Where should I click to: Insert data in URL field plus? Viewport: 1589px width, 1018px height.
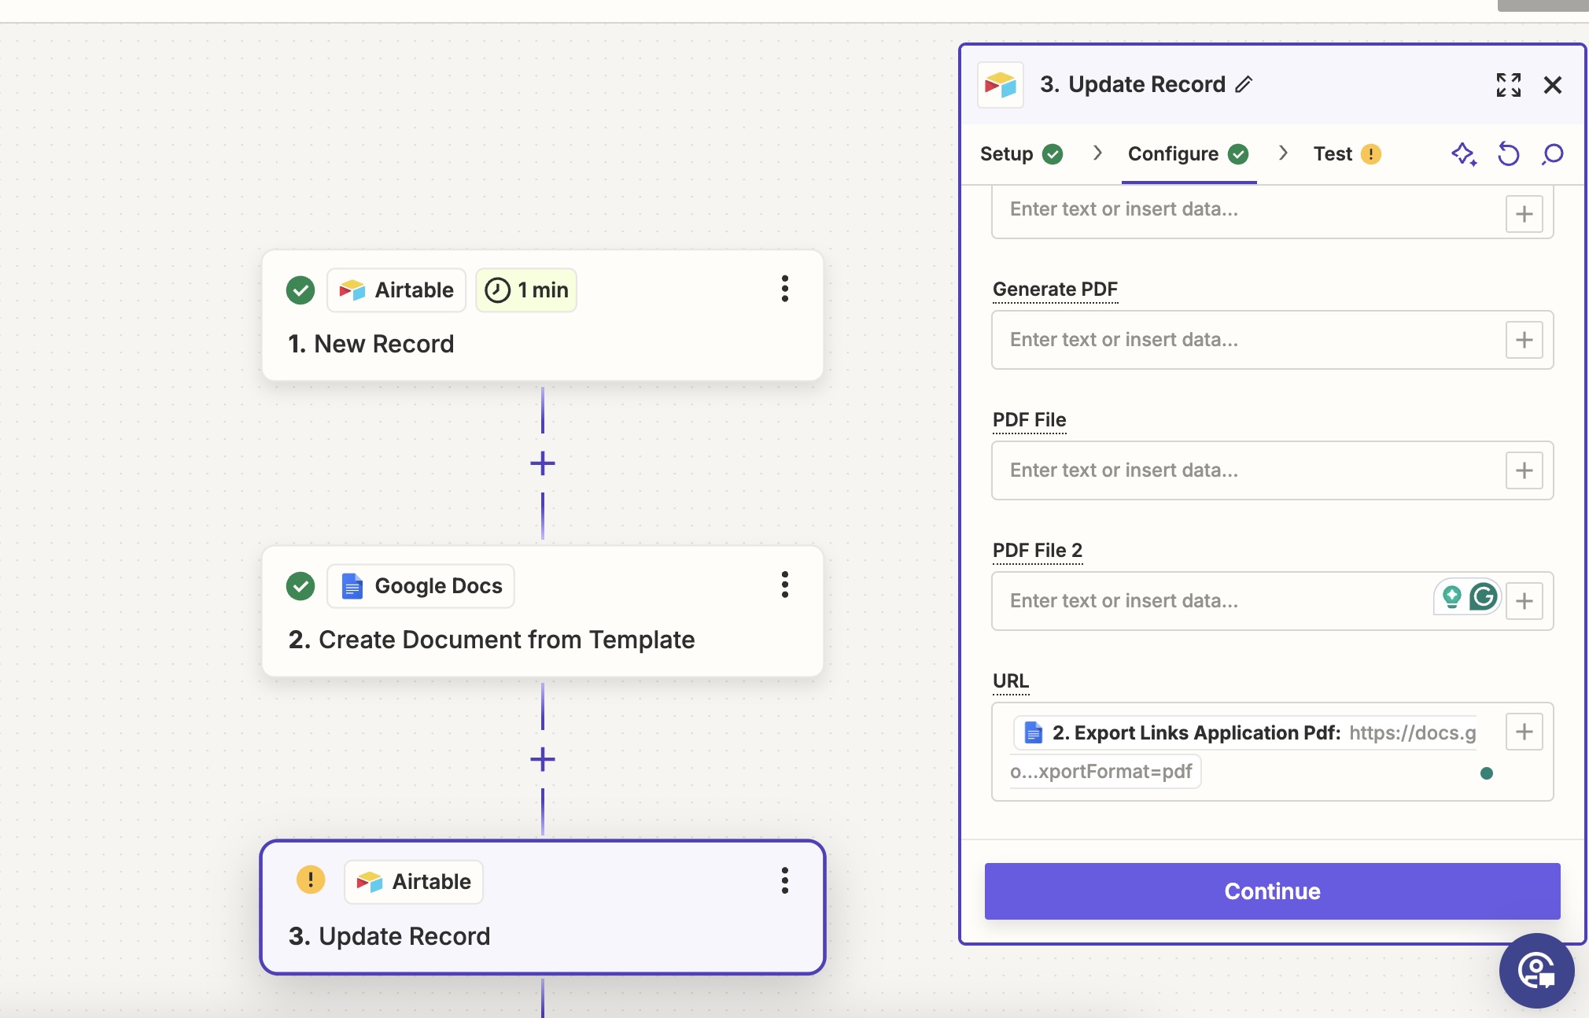[x=1524, y=732]
